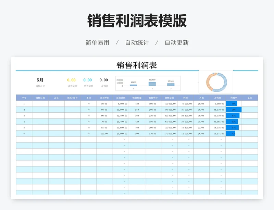Click the 单位 column header

89,98
